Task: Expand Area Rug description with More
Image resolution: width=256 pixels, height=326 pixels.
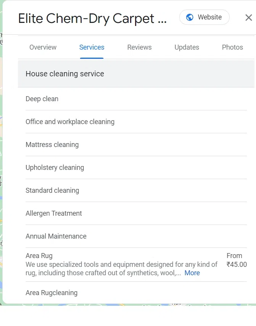Action: (192, 273)
